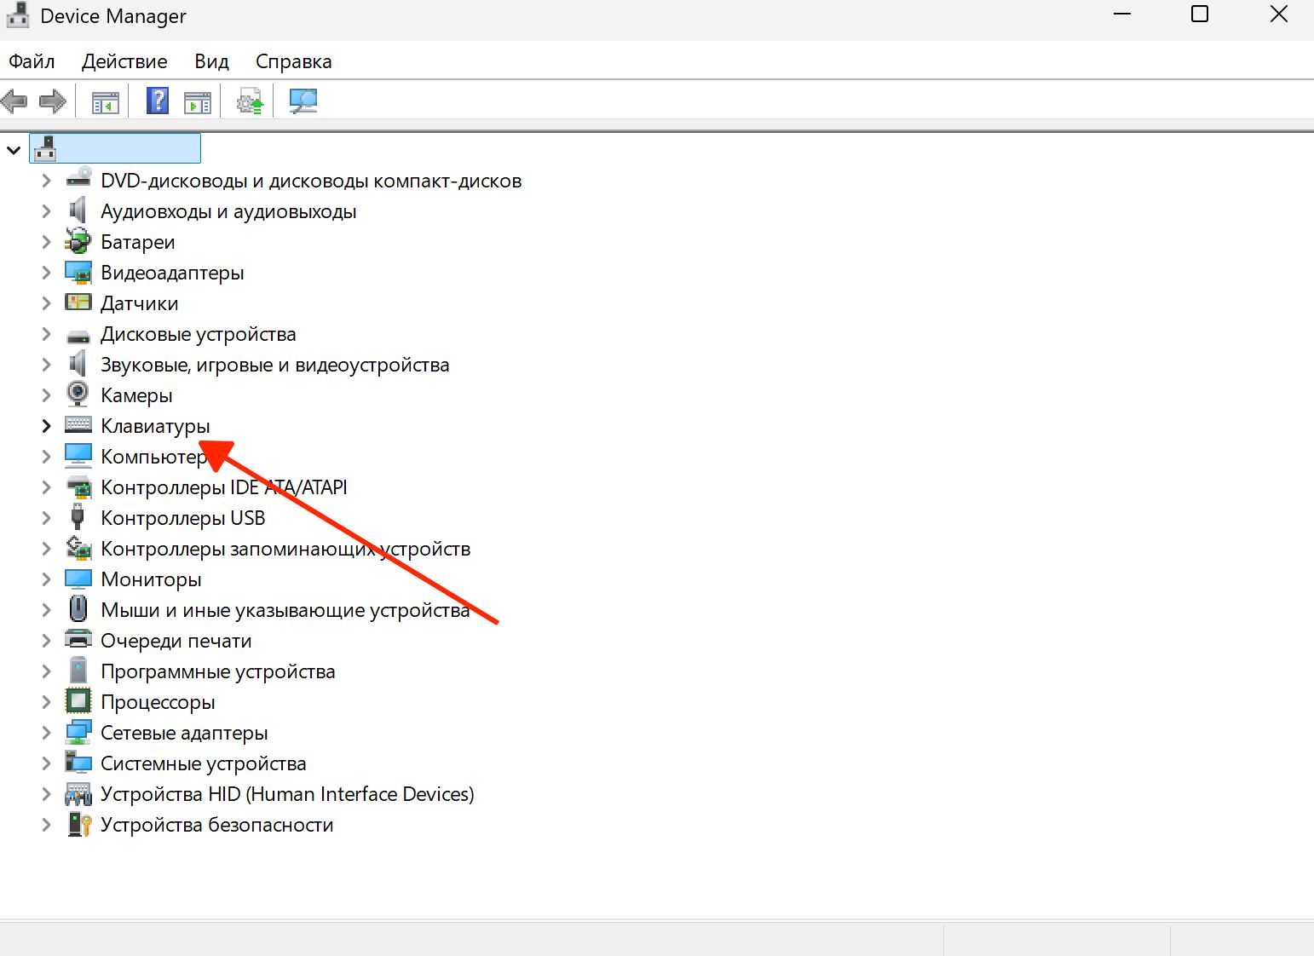Open Help via blue question mark icon
1314x956 pixels.
[x=158, y=101]
